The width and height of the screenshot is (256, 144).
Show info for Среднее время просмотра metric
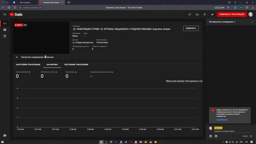click(x=112, y=72)
